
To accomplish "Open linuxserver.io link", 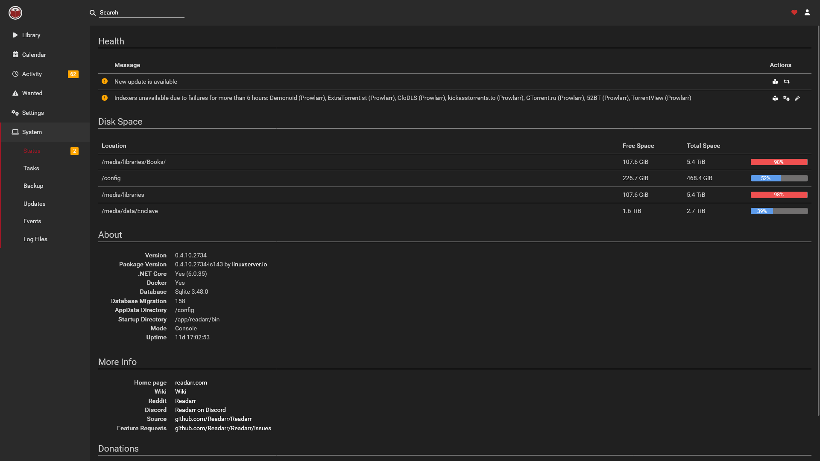I will [249, 264].
